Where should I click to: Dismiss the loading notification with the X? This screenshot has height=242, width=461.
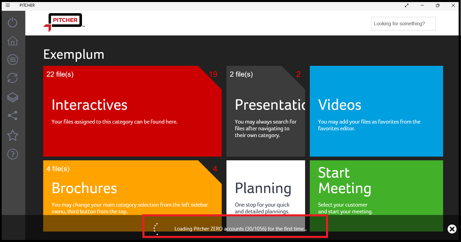coord(452,229)
